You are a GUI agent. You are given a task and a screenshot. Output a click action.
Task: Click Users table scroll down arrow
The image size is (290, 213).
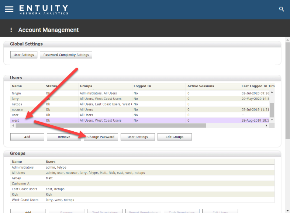click(x=272, y=120)
